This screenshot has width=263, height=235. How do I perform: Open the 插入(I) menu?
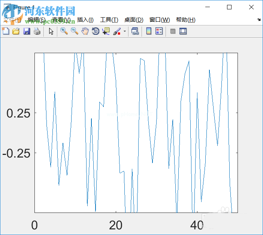click(x=85, y=20)
